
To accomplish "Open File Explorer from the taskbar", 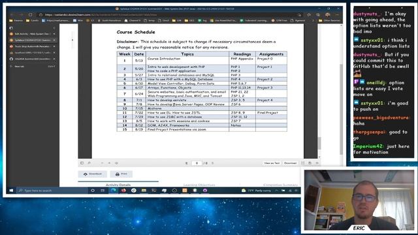I will coord(144,191).
